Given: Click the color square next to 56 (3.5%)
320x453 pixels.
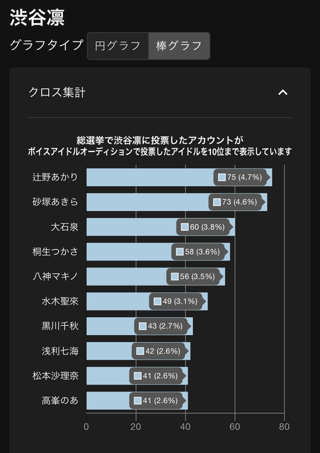Looking at the screenshot, I should click(175, 277).
